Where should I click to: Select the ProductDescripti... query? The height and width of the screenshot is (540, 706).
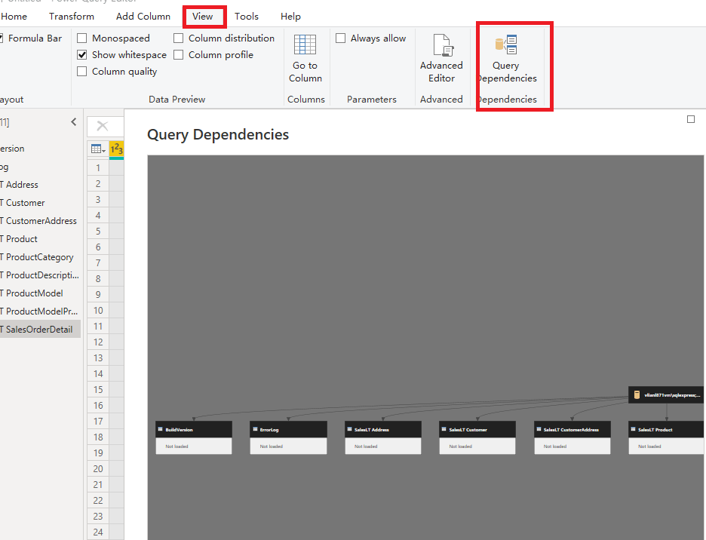tap(40, 275)
